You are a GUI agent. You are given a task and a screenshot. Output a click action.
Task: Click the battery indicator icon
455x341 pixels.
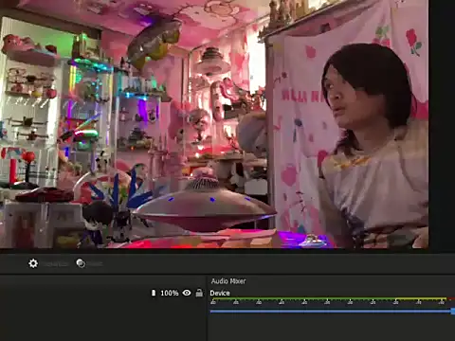click(x=154, y=293)
